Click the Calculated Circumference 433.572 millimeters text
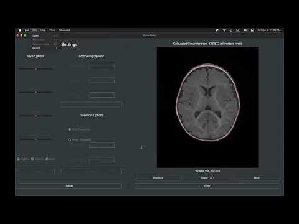The height and width of the screenshot is (224, 299). coord(207,44)
